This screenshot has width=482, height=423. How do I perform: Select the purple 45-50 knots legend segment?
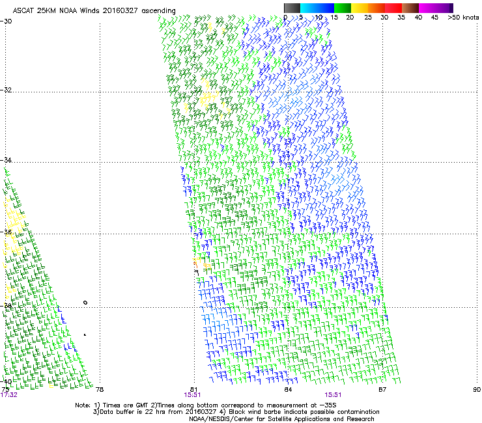(x=444, y=8)
